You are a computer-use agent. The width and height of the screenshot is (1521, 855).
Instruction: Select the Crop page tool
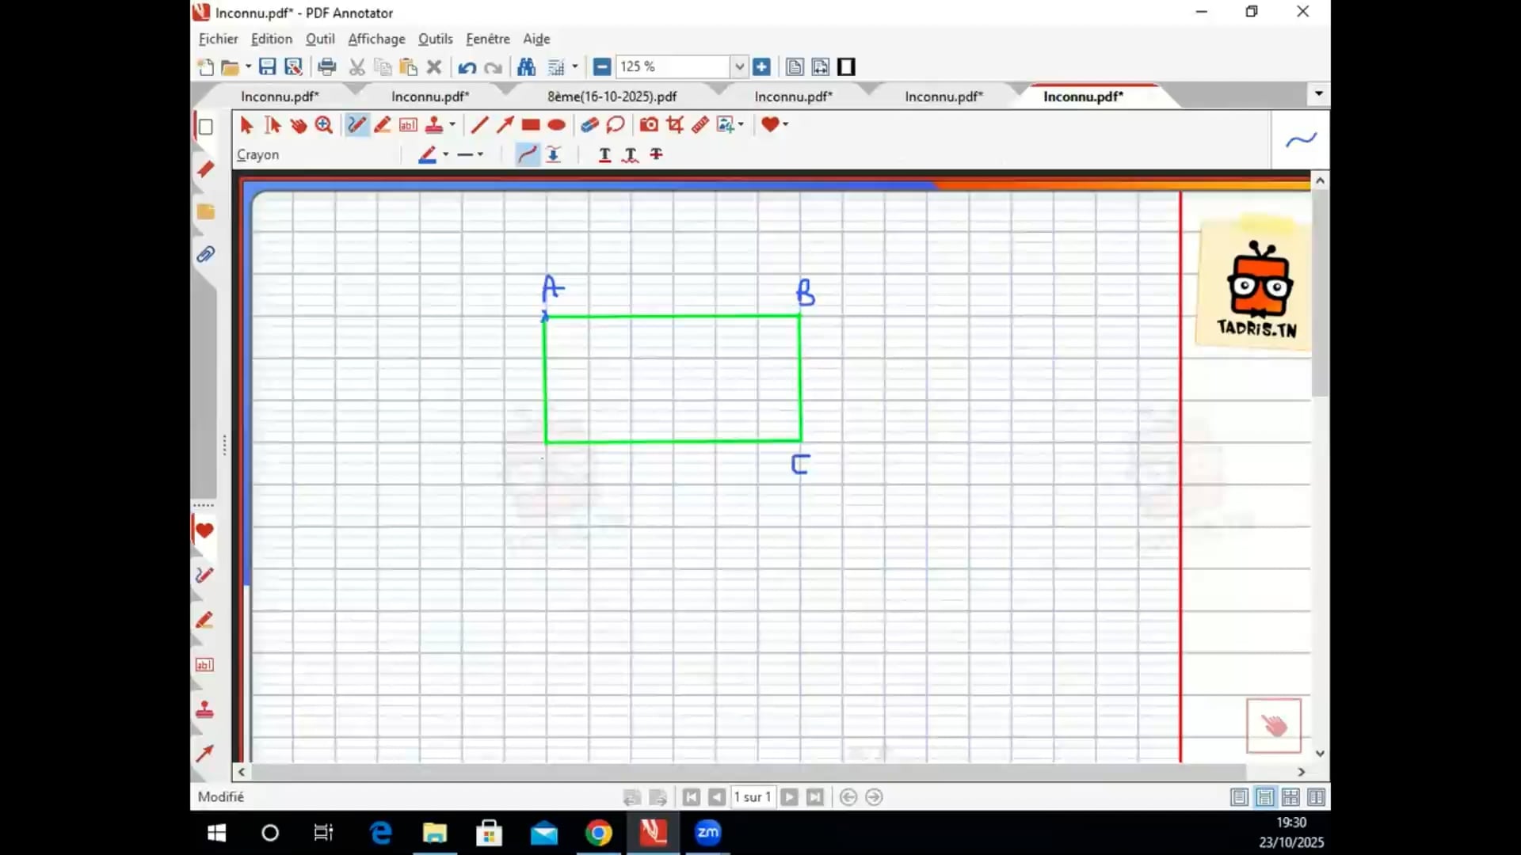675,125
